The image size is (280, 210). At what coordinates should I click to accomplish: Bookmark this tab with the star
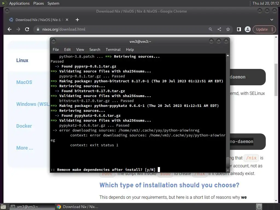(x=228, y=29)
